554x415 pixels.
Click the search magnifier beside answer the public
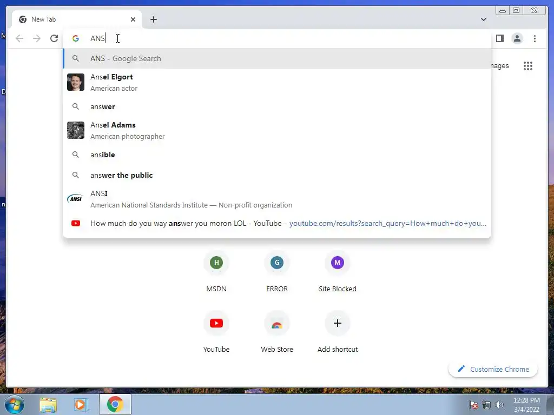coord(76,175)
